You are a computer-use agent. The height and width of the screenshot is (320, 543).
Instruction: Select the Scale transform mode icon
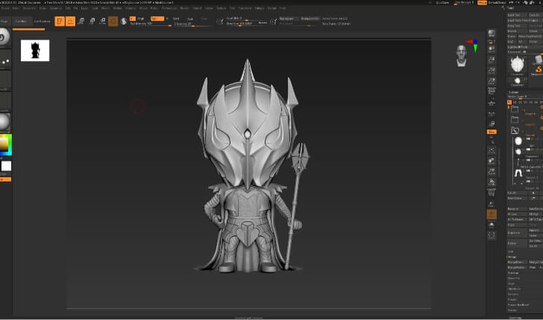[92, 21]
